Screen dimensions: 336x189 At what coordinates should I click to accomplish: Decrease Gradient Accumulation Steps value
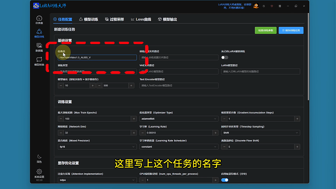[x=224, y=119]
